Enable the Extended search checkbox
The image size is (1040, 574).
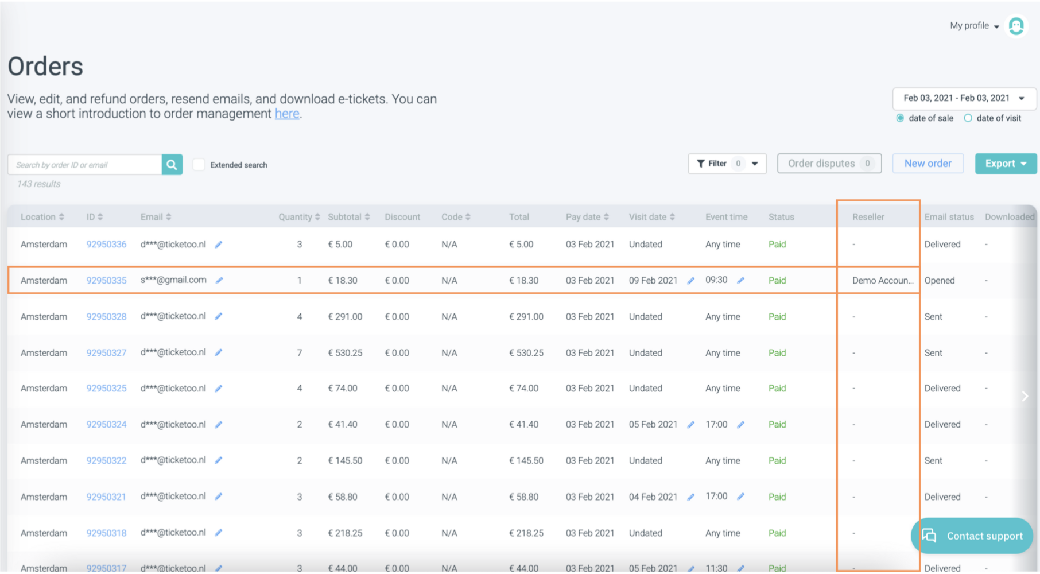click(x=199, y=165)
